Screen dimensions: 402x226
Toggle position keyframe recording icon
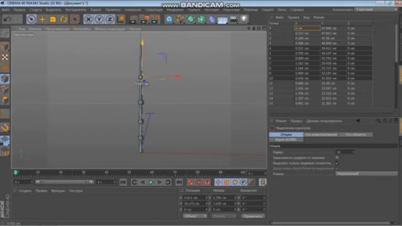click(x=218, y=182)
